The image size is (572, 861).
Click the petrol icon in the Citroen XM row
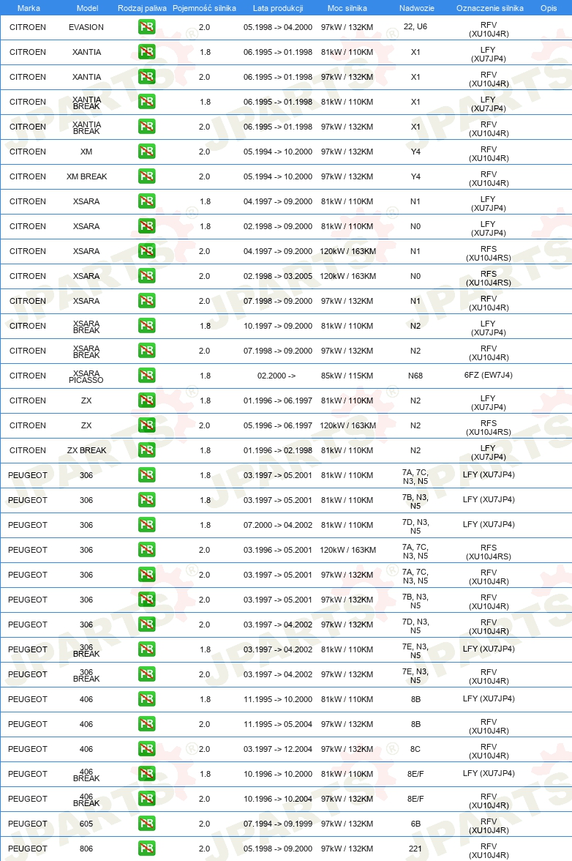tap(146, 152)
